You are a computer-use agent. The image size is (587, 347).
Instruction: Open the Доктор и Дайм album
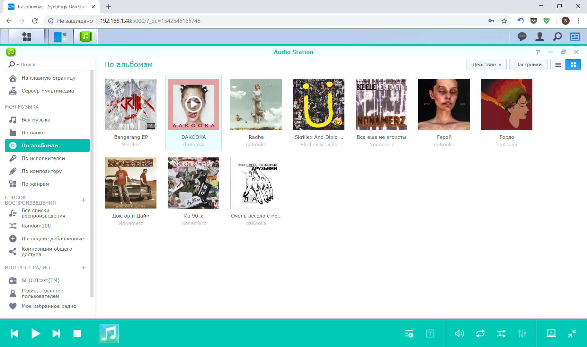coord(131,183)
